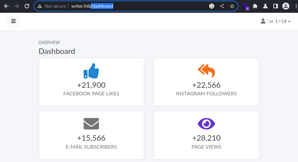Reload the writer.htb dashboard page
This screenshot has height=162, width=298.
click(27, 6)
